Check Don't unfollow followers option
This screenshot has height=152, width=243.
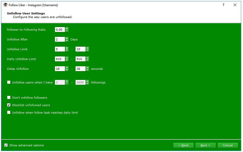point(9,97)
